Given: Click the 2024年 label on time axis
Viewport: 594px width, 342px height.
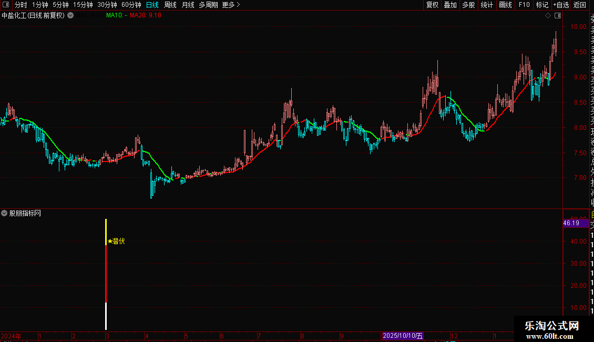Looking at the screenshot, I should [x=11, y=336].
